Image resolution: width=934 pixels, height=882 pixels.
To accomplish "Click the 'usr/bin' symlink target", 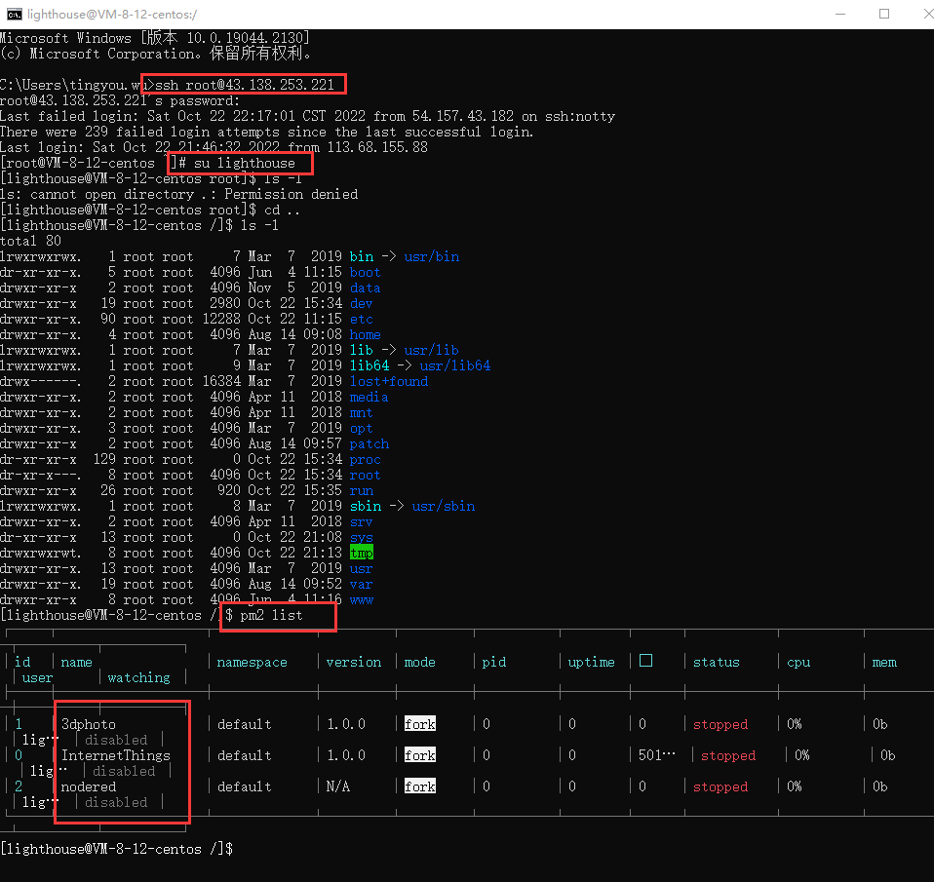I will pyautogui.click(x=432, y=256).
